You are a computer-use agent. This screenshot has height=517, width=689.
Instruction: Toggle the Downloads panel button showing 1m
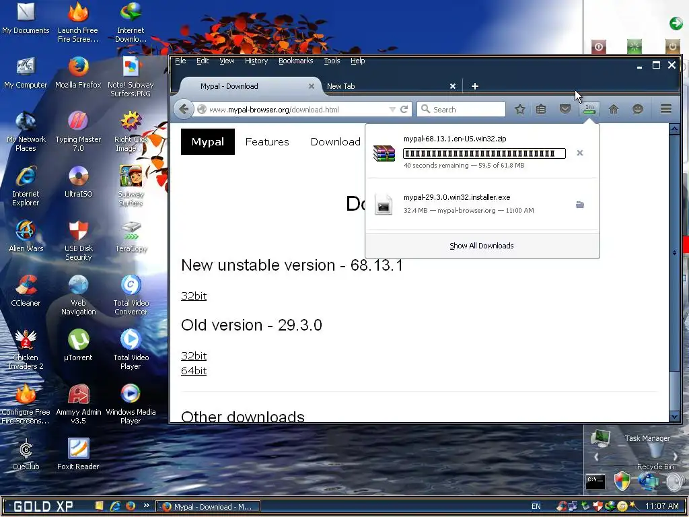pos(589,109)
